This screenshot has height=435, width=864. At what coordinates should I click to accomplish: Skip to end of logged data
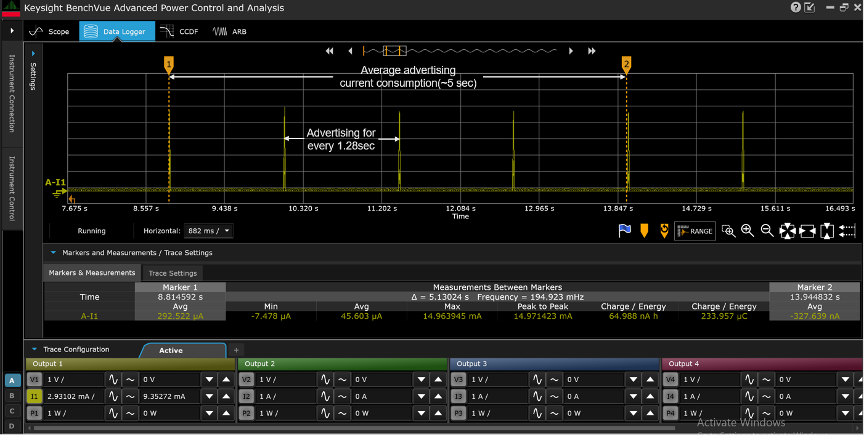click(x=592, y=51)
